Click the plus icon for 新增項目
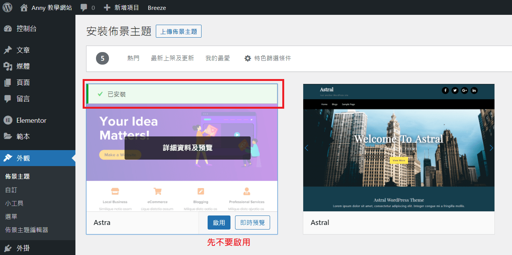Screen dimensions: 512x255 point(107,8)
